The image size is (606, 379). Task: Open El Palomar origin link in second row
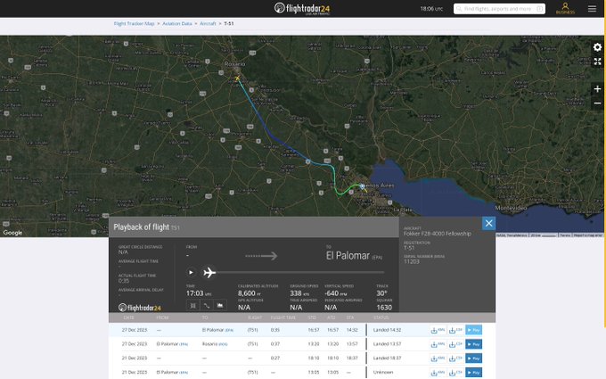172,344
